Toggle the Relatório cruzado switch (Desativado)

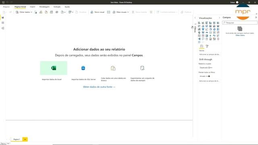pos(210,68)
